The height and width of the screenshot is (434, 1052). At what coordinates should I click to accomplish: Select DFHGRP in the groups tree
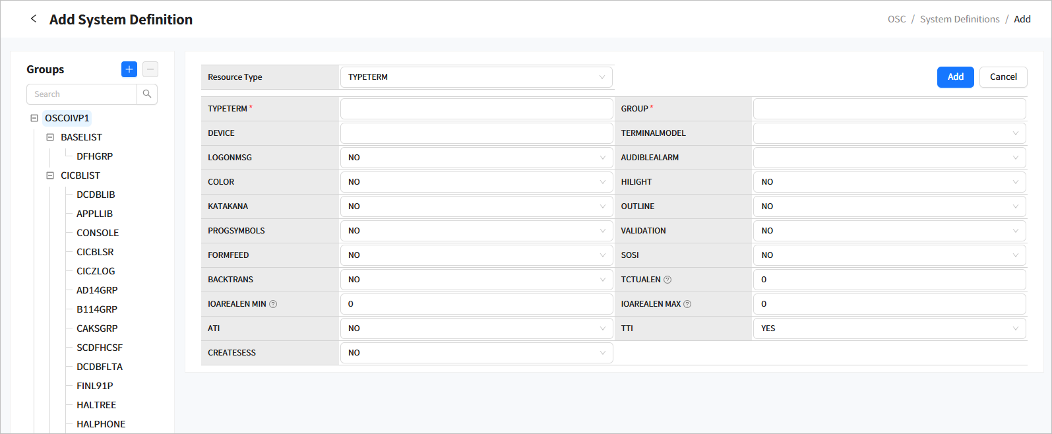94,156
